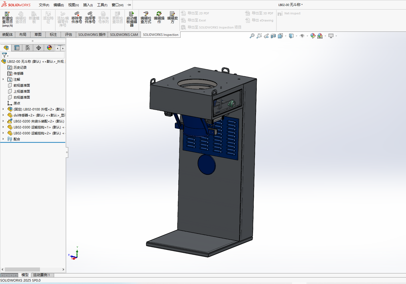This screenshot has height=284, width=406.
Task: Click Zoom to Area icon
Action: coord(259,36)
